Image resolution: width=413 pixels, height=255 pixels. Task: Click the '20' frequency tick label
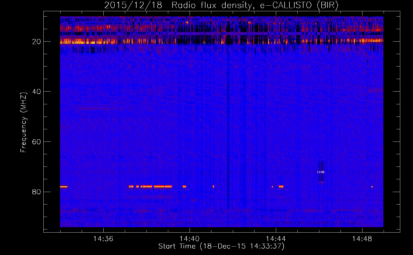[x=37, y=42]
